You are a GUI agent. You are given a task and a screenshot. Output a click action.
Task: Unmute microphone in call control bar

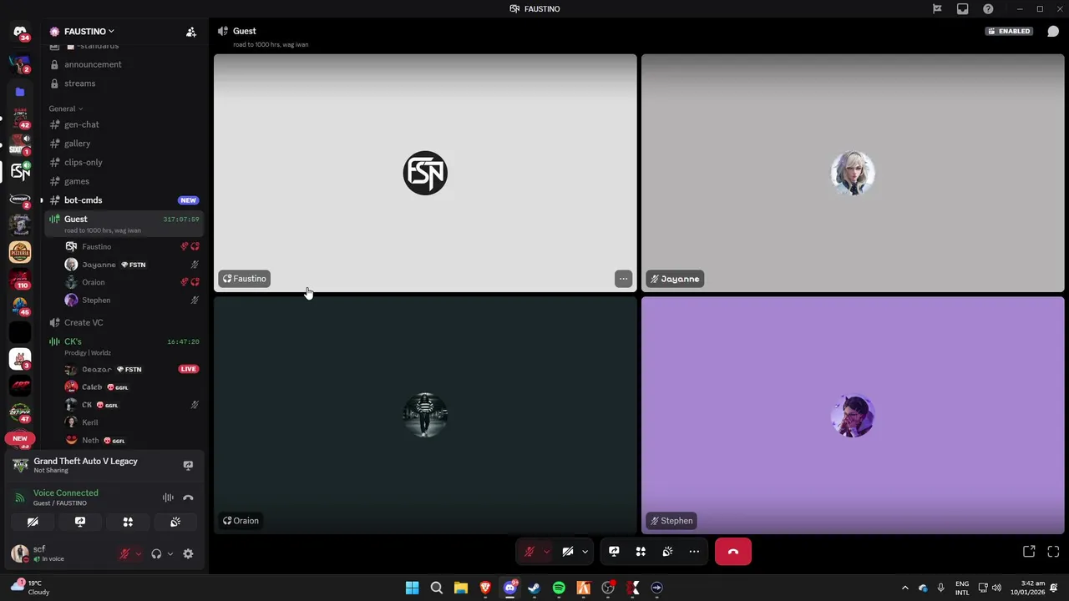point(529,552)
